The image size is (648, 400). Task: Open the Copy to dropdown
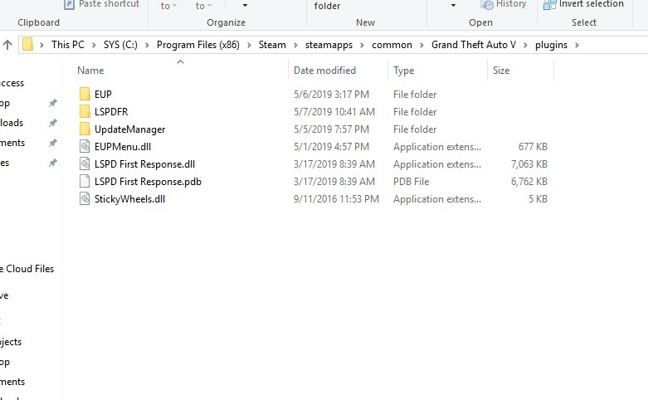coord(203,6)
